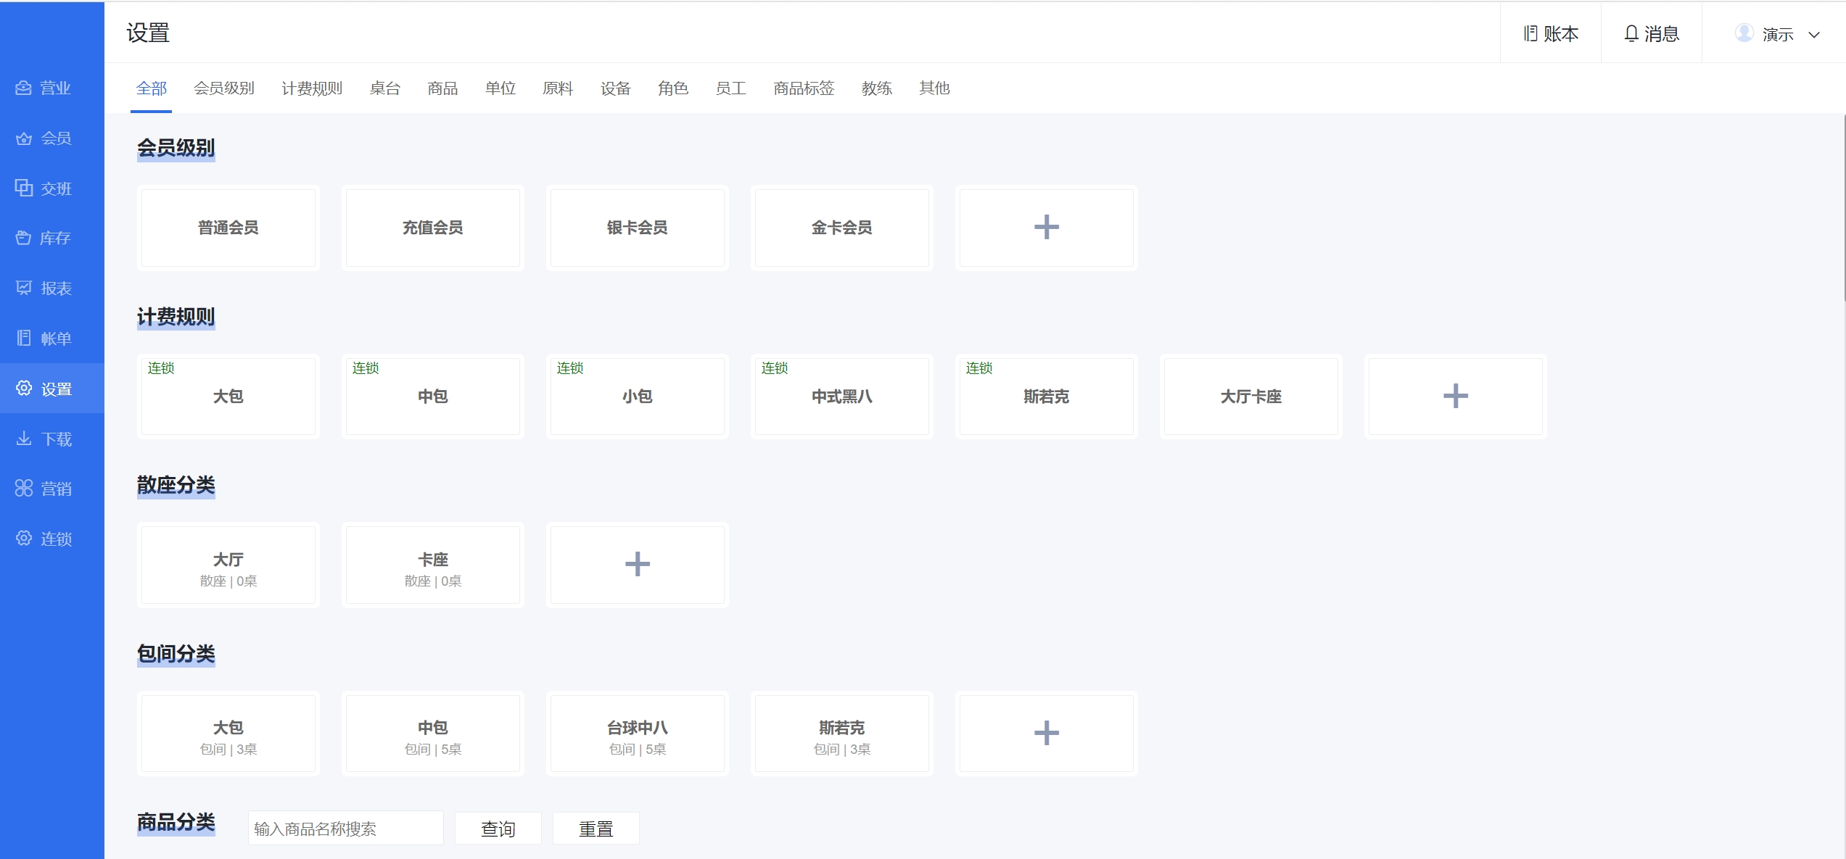Open 交班 shift handover icon
Image resolution: width=1846 pixels, height=859 pixels.
(x=24, y=188)
